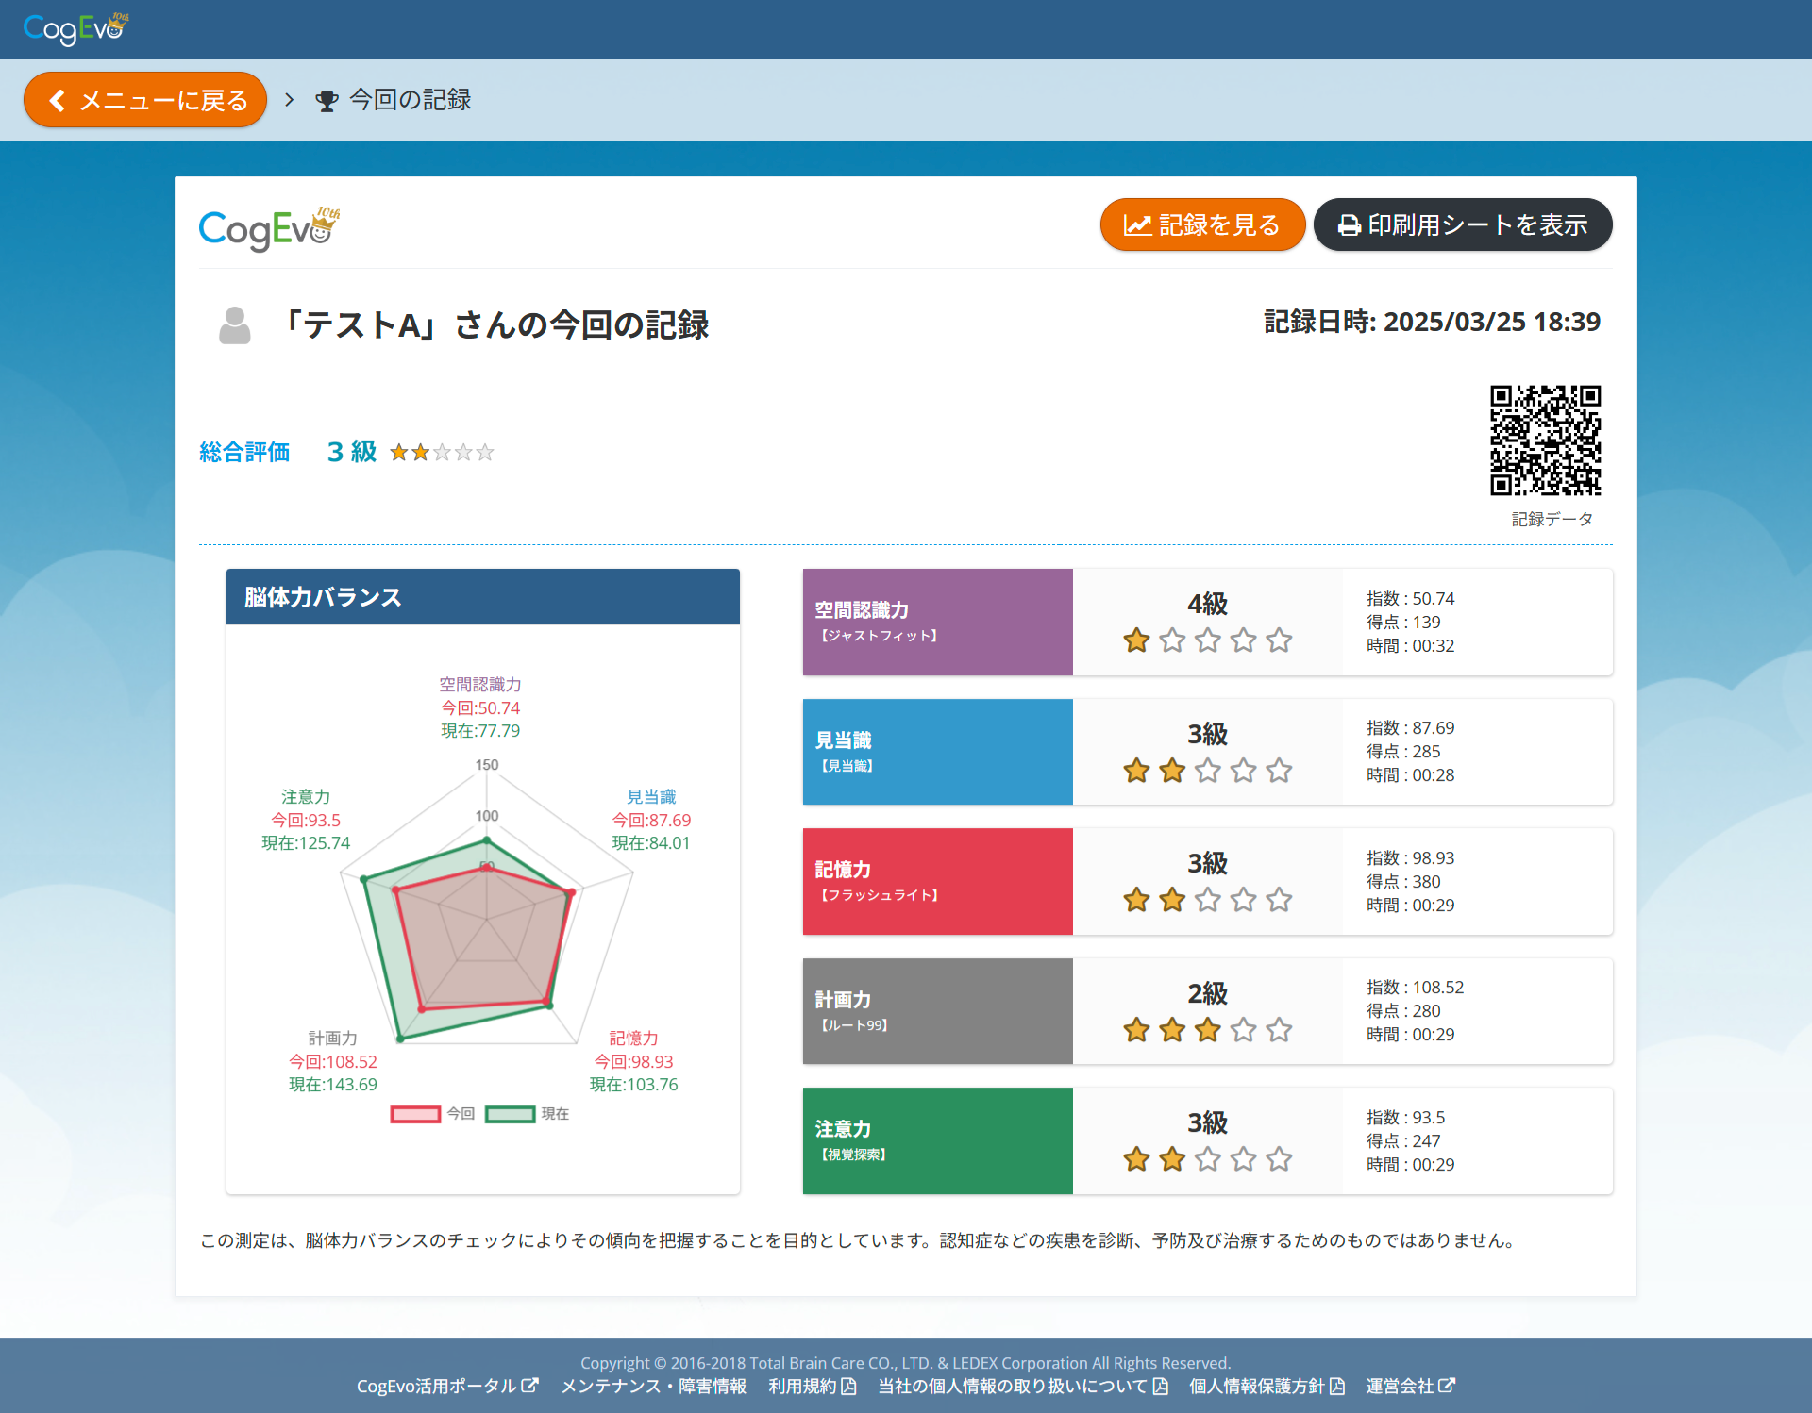
Task: Click the purple 空間認識力 ジャストフィット card
Action: (938, 622)
